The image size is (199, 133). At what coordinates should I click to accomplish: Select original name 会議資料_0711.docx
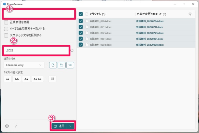tap(100, 27)
